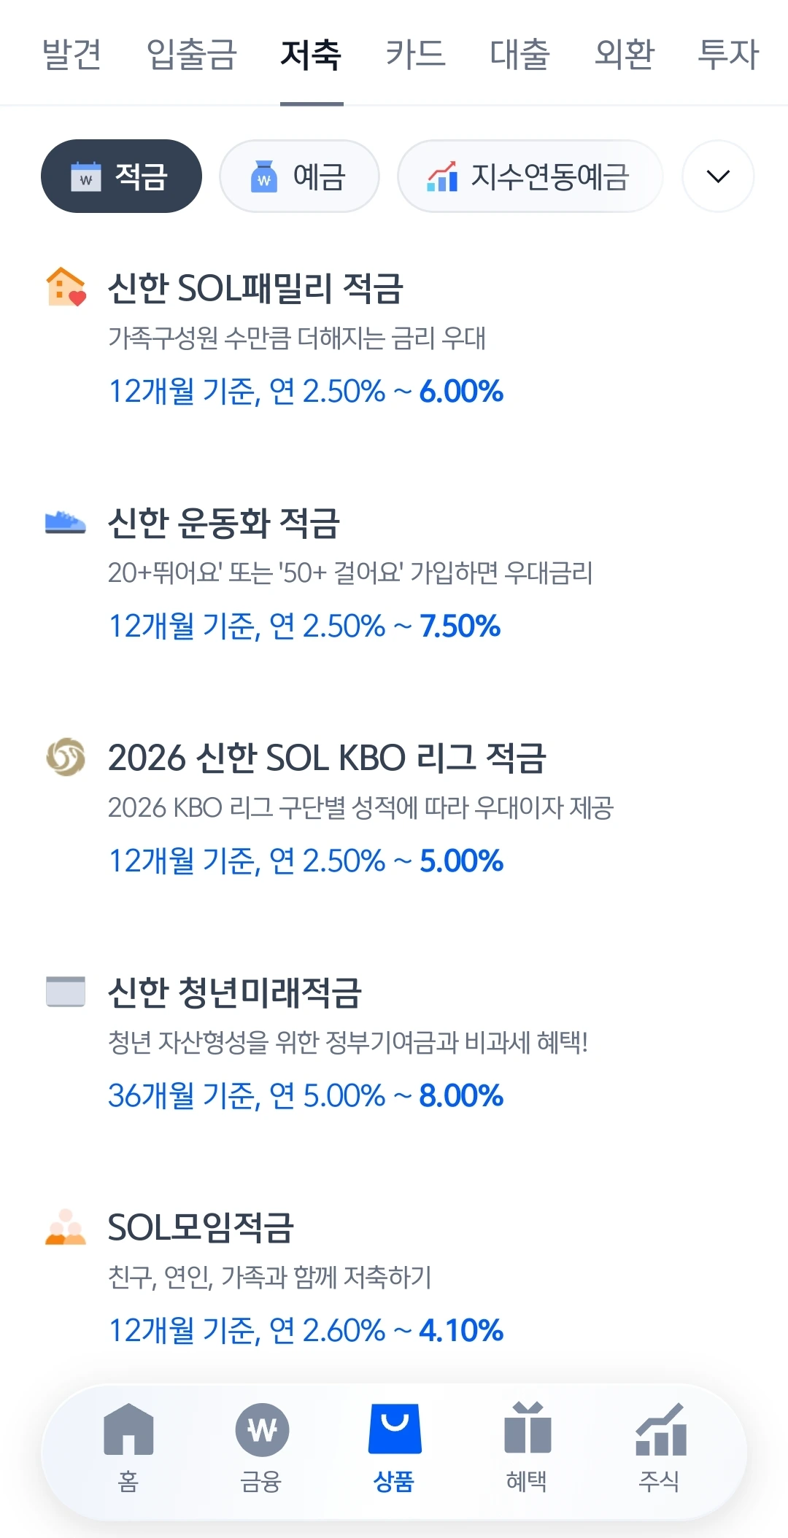
Task: Select the 예금 filter chip
Action: coord(299,176)
